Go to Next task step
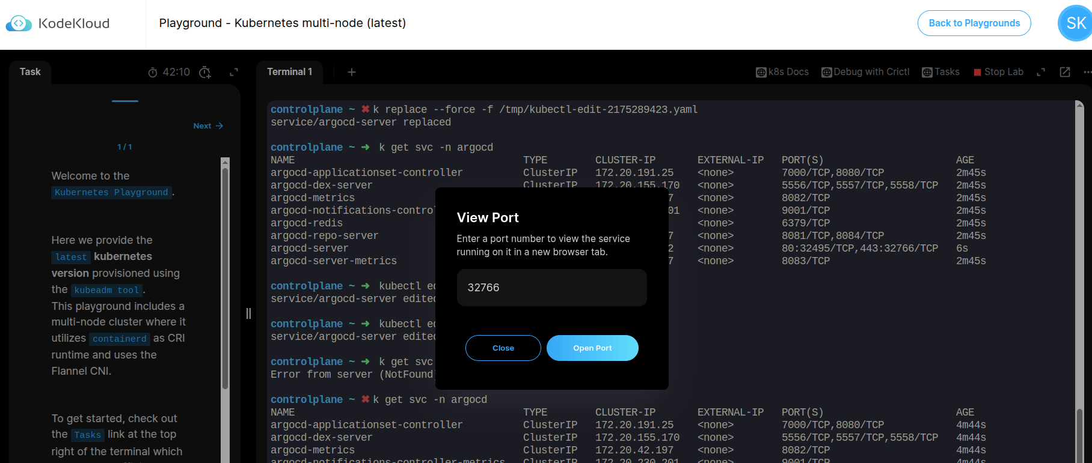 [208, 126]
